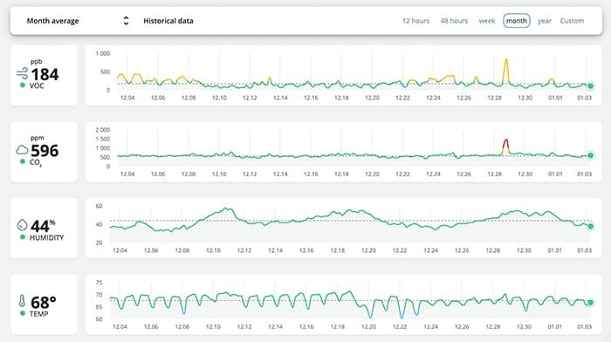The image size is (611, 342).
Task: Click the green status dot beside CO2
Action: [x=23, y=161]
